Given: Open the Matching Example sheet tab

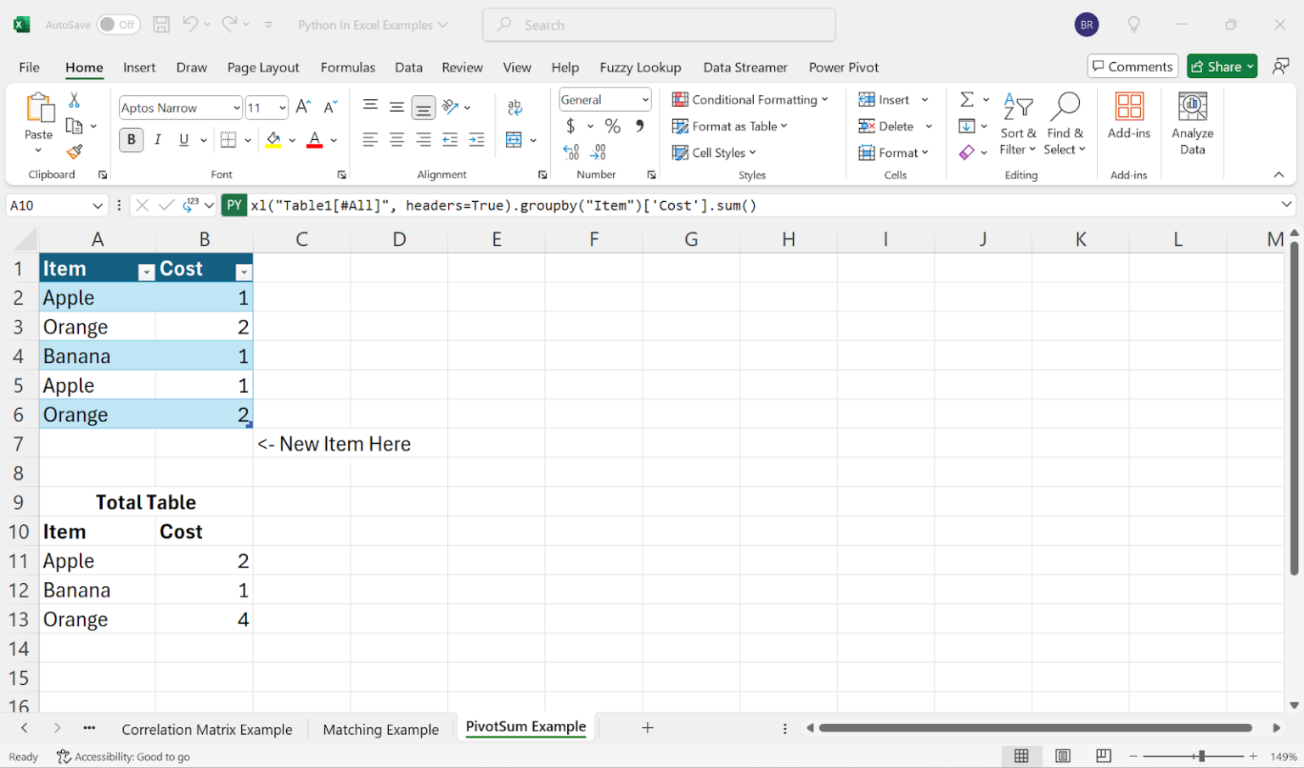Looking at the screenshot, I should pyautogui.click(x=380, y=728).
